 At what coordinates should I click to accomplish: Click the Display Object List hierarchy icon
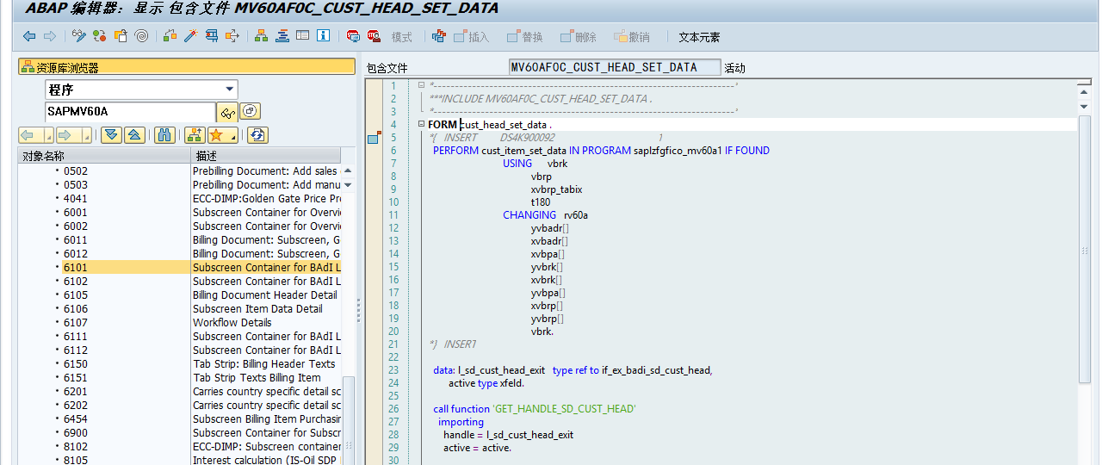click(x=261, y=36)
